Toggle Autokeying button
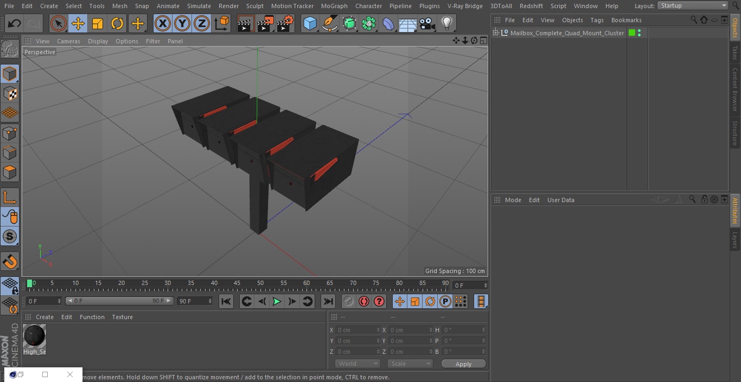741x382 pixels. (x=364, y=301)
